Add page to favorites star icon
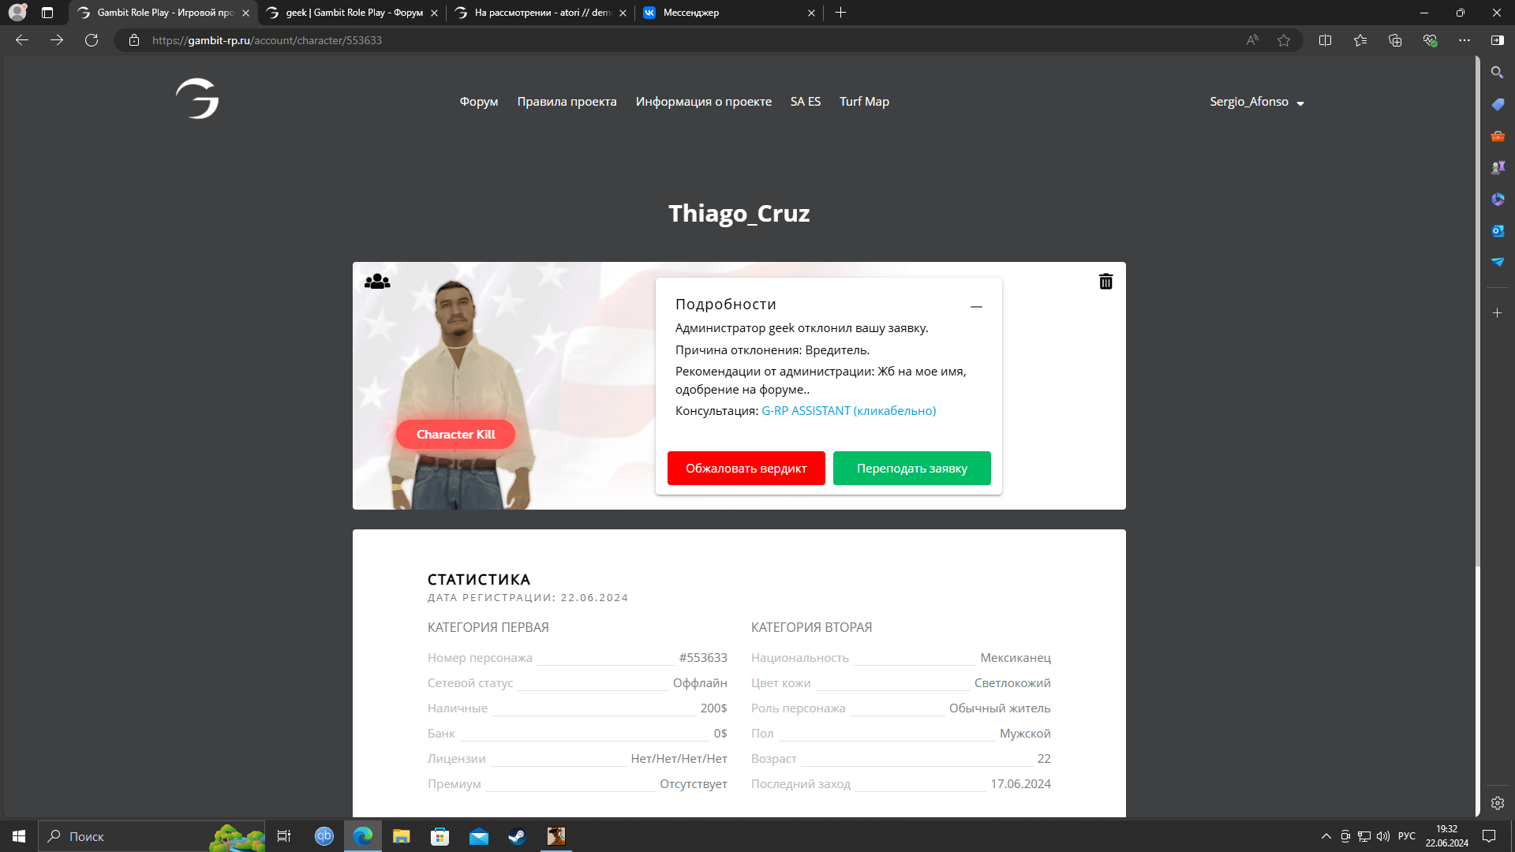The image size is (1515, 852). click(1284, 40)
